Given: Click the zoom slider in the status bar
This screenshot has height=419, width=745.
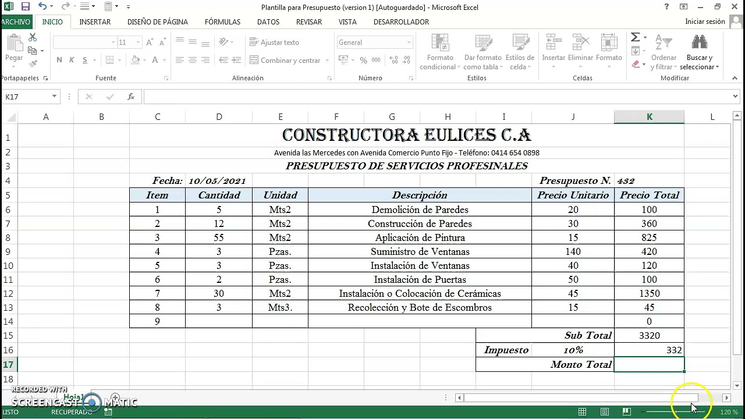Looking at the screenshot, I should [x=675, y=412].
